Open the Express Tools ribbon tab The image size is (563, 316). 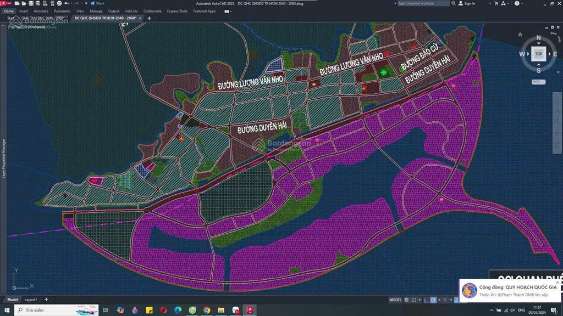177,11
